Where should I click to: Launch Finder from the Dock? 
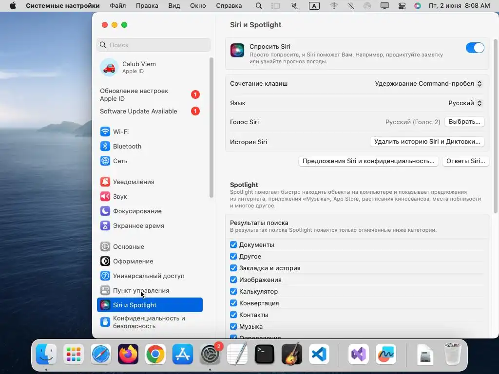coord(46,355)
